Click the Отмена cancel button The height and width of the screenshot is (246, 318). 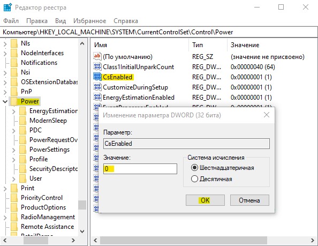[x=249, y=200]
